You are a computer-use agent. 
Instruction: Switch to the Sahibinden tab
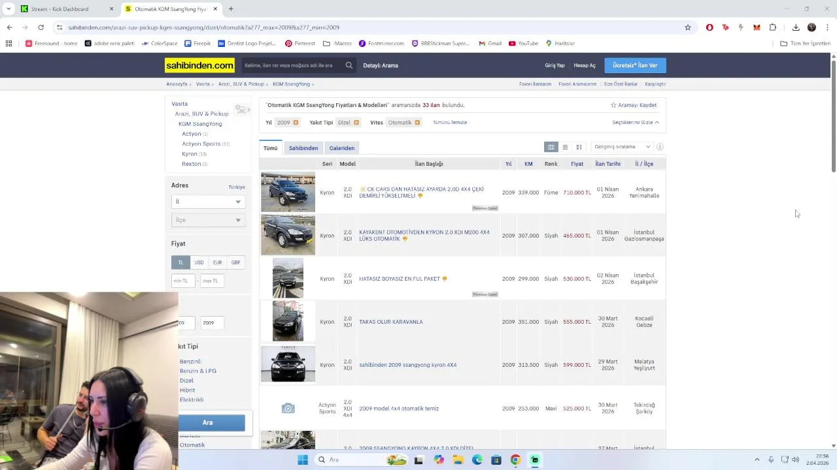(303, 148)
